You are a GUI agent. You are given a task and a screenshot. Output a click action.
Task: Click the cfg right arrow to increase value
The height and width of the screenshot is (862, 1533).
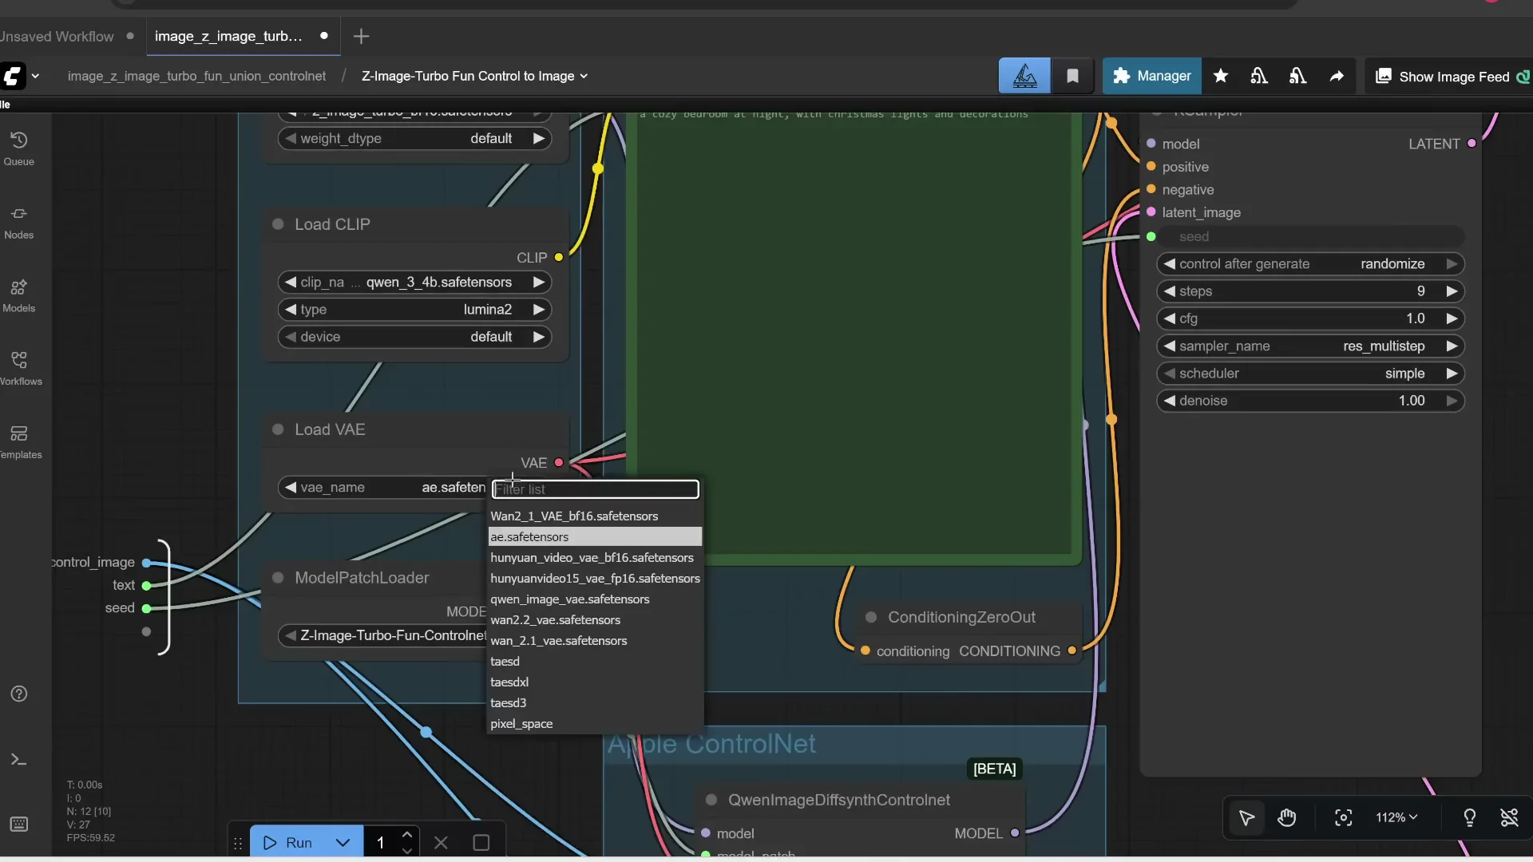point(1452,318)
